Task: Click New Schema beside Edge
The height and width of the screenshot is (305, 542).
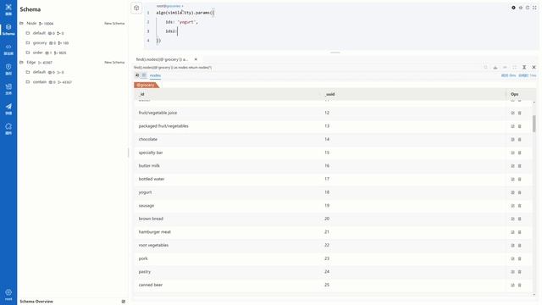Action: [x=114, y=62]
